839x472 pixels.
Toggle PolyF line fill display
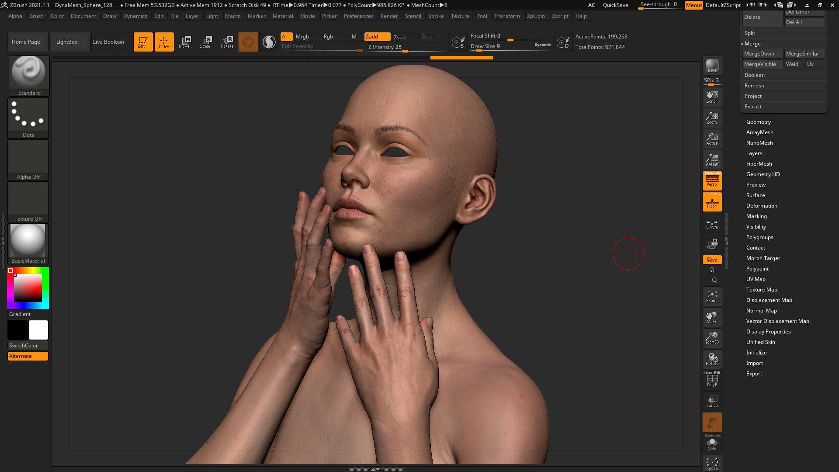tap(712, 379)
